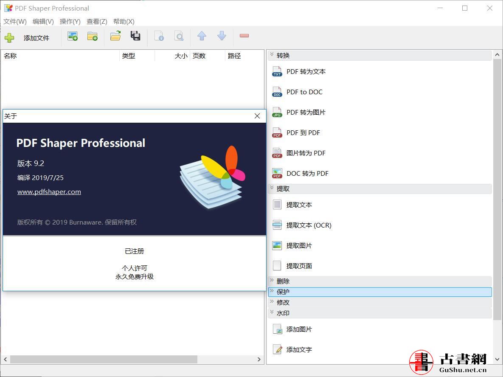The image size is (503, 377).
Task: Open the 帮助(X) menu
Action: pos(124,22)
